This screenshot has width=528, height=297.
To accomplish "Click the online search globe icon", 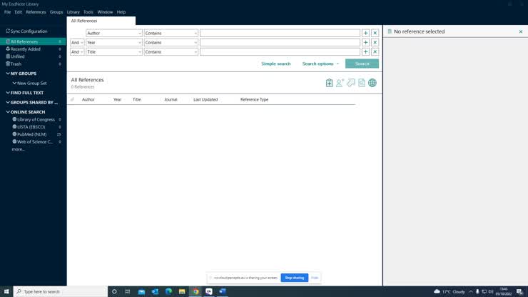I will point(372,83).
